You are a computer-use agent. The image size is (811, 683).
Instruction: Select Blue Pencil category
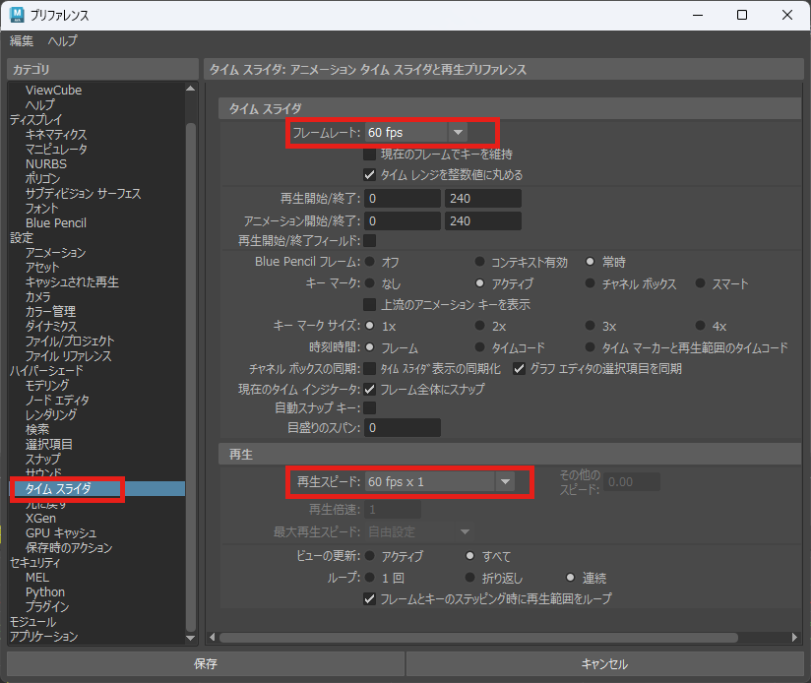coord(56,222)
